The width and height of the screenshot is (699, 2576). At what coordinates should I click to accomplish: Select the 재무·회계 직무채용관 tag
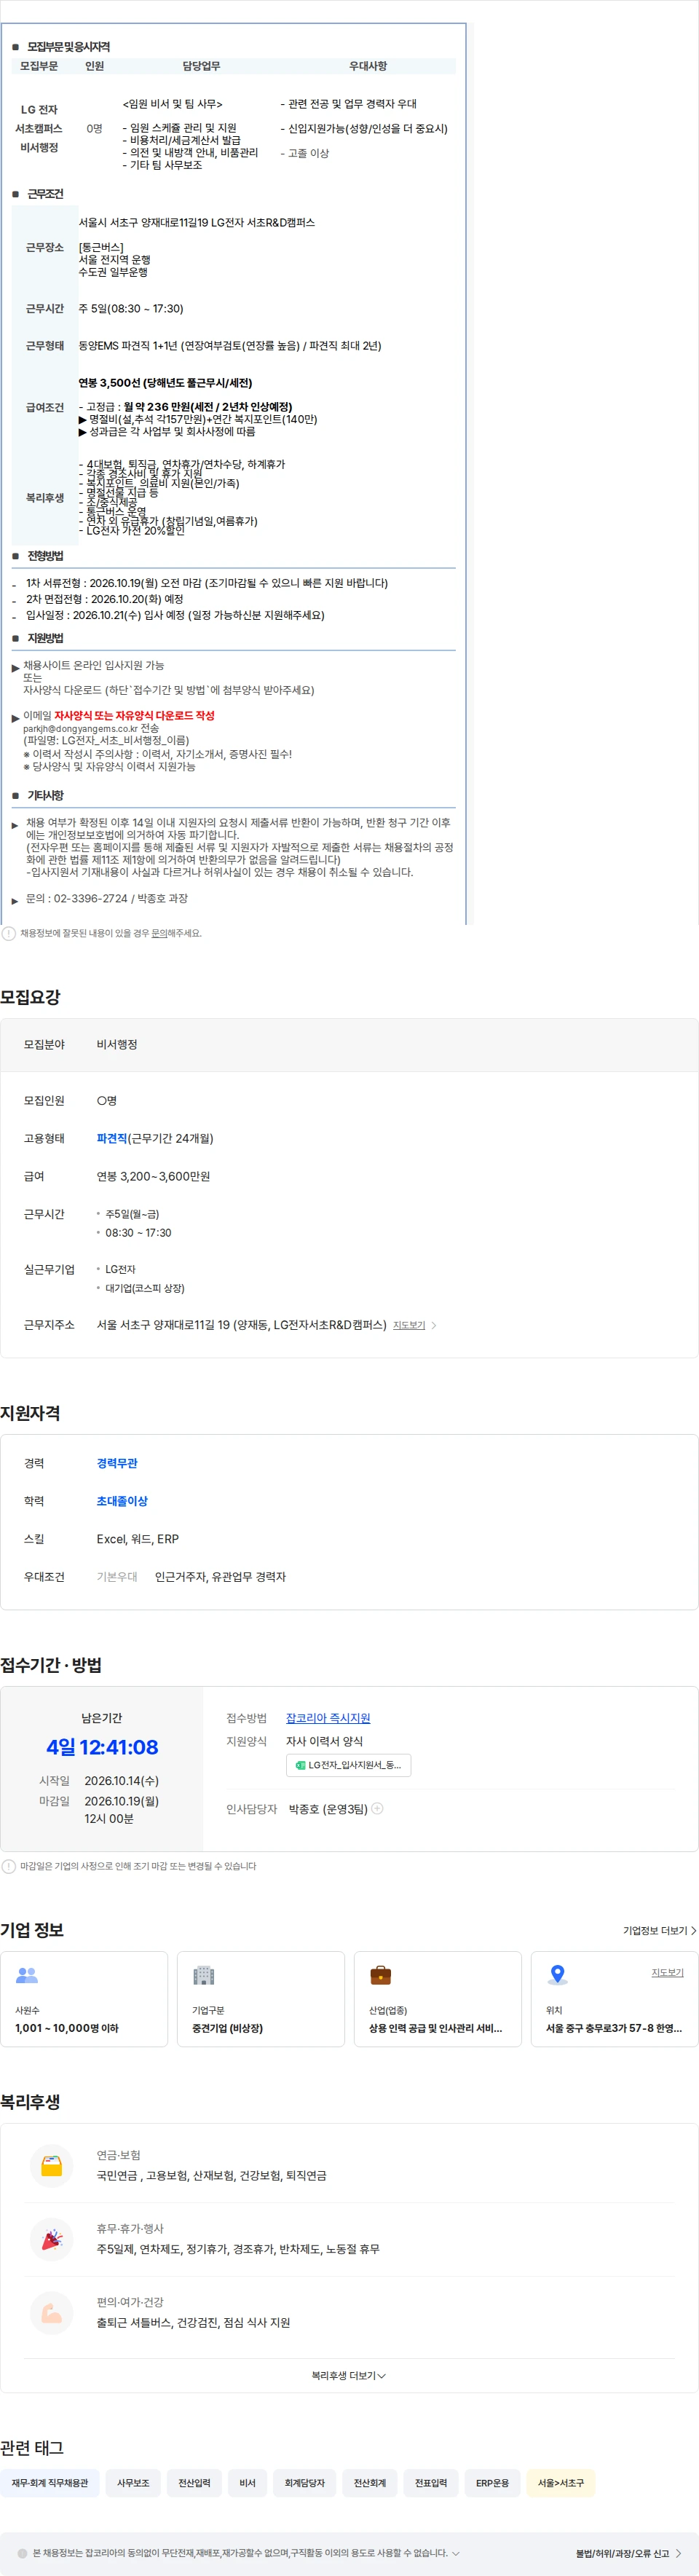point(50,2483)
